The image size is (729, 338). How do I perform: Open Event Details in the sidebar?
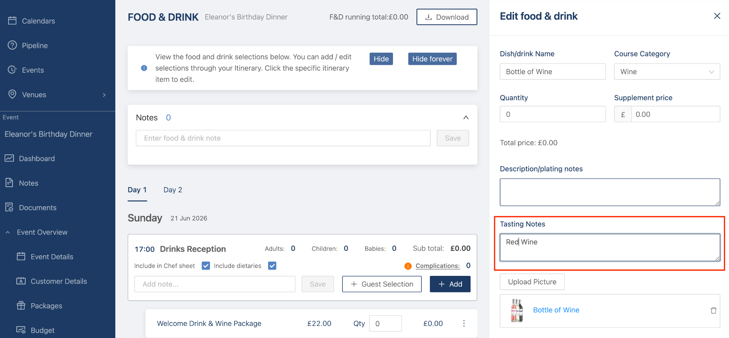click(x=52, y=257)
